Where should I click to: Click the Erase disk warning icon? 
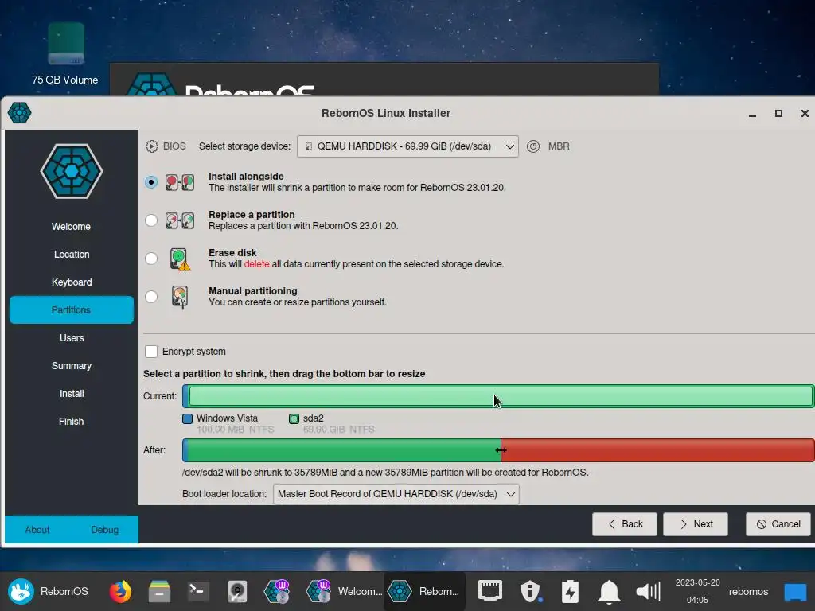180,259
